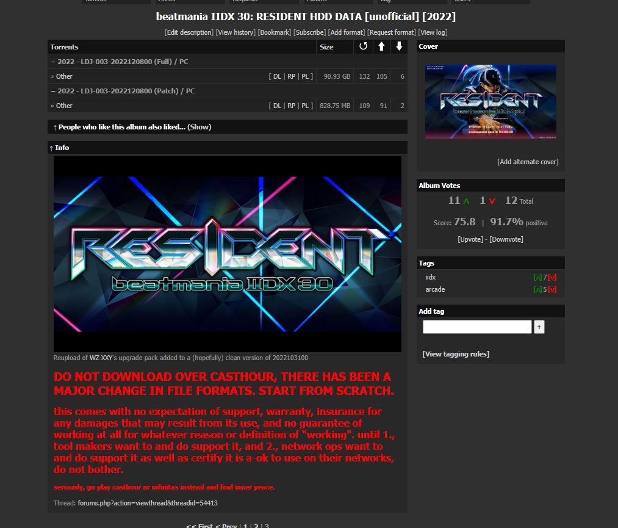The width and height of the screenshot is (618, 528).
Task: Open the Edit description link
Action: point(189,32)
